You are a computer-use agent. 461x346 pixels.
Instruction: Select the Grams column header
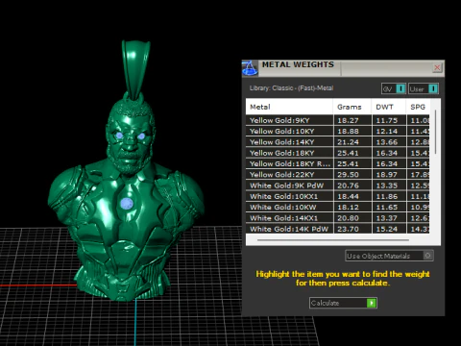tap(352, 107)
